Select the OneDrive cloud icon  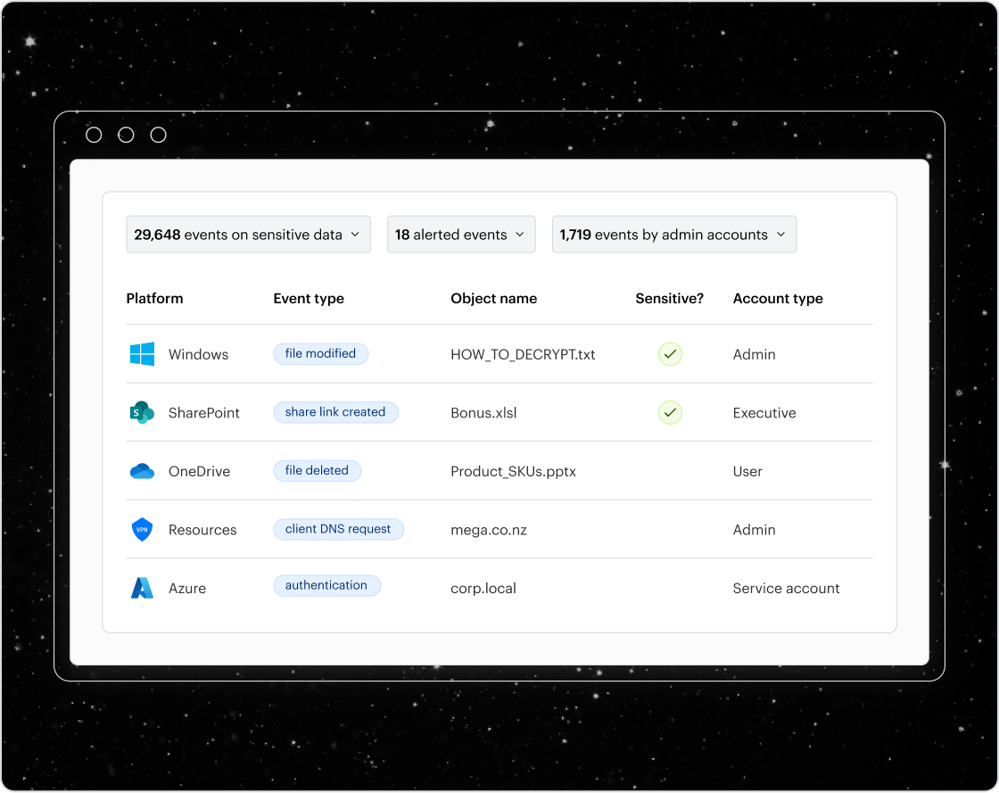tap(142, 471)
